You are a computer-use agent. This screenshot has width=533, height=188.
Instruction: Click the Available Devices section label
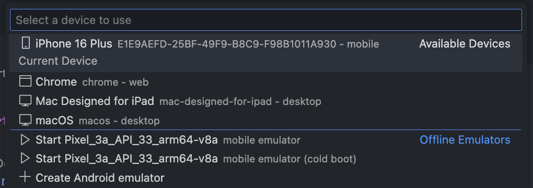(x=465, y=43)
